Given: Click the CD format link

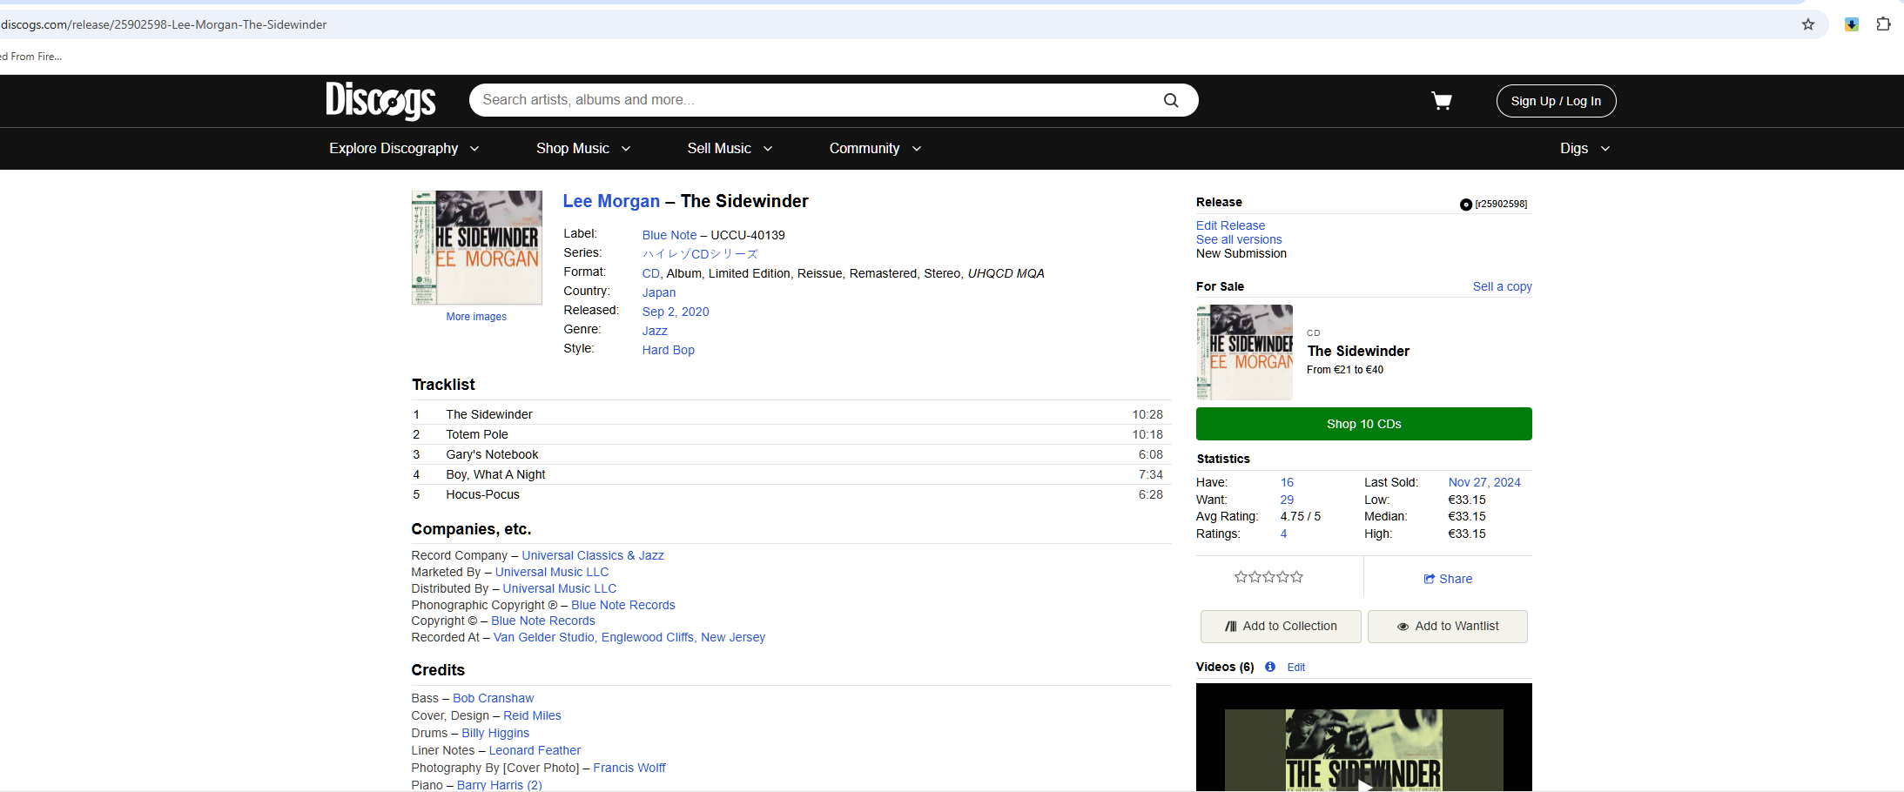Looking at the screenshot, I should (651, 273).
